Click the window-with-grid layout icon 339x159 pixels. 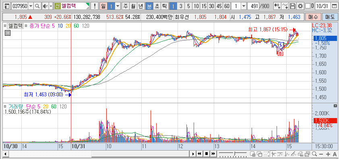coord(252,154)
